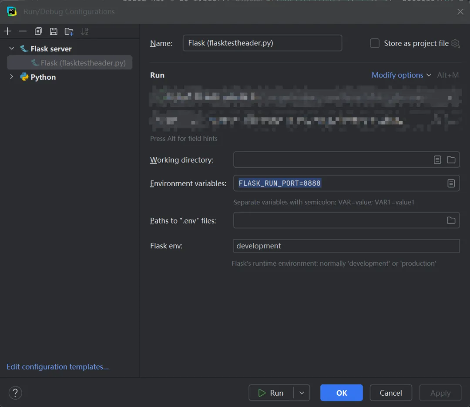470x407 pixels.
Task: Enable Store as project file checkbox
Action: [x=375, y=43]
